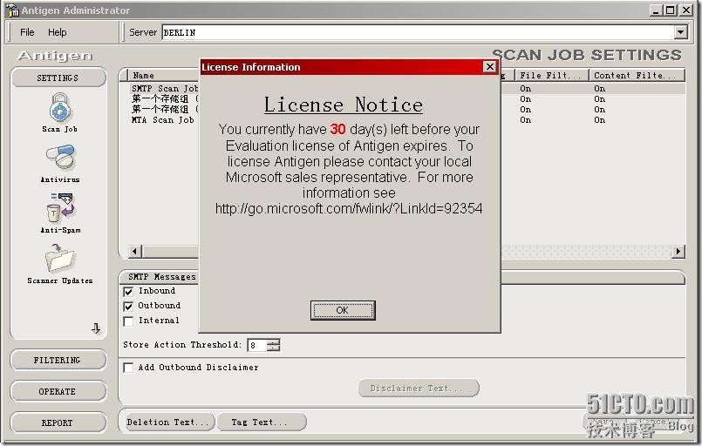Open the File menu
Image resolution: width=702 pixels, height=446 pixels.
[27, 32]
